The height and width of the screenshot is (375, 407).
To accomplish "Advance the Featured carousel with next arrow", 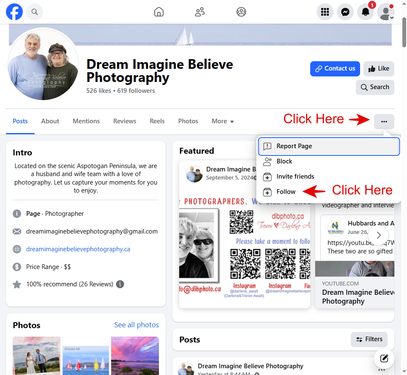I will click(x=379, y=235).
